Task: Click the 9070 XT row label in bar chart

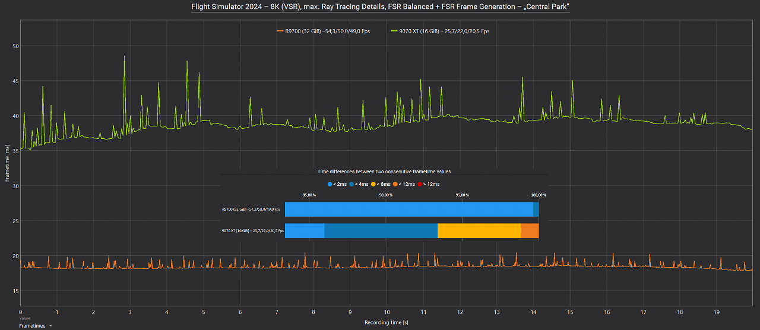Action: [252, 231]
